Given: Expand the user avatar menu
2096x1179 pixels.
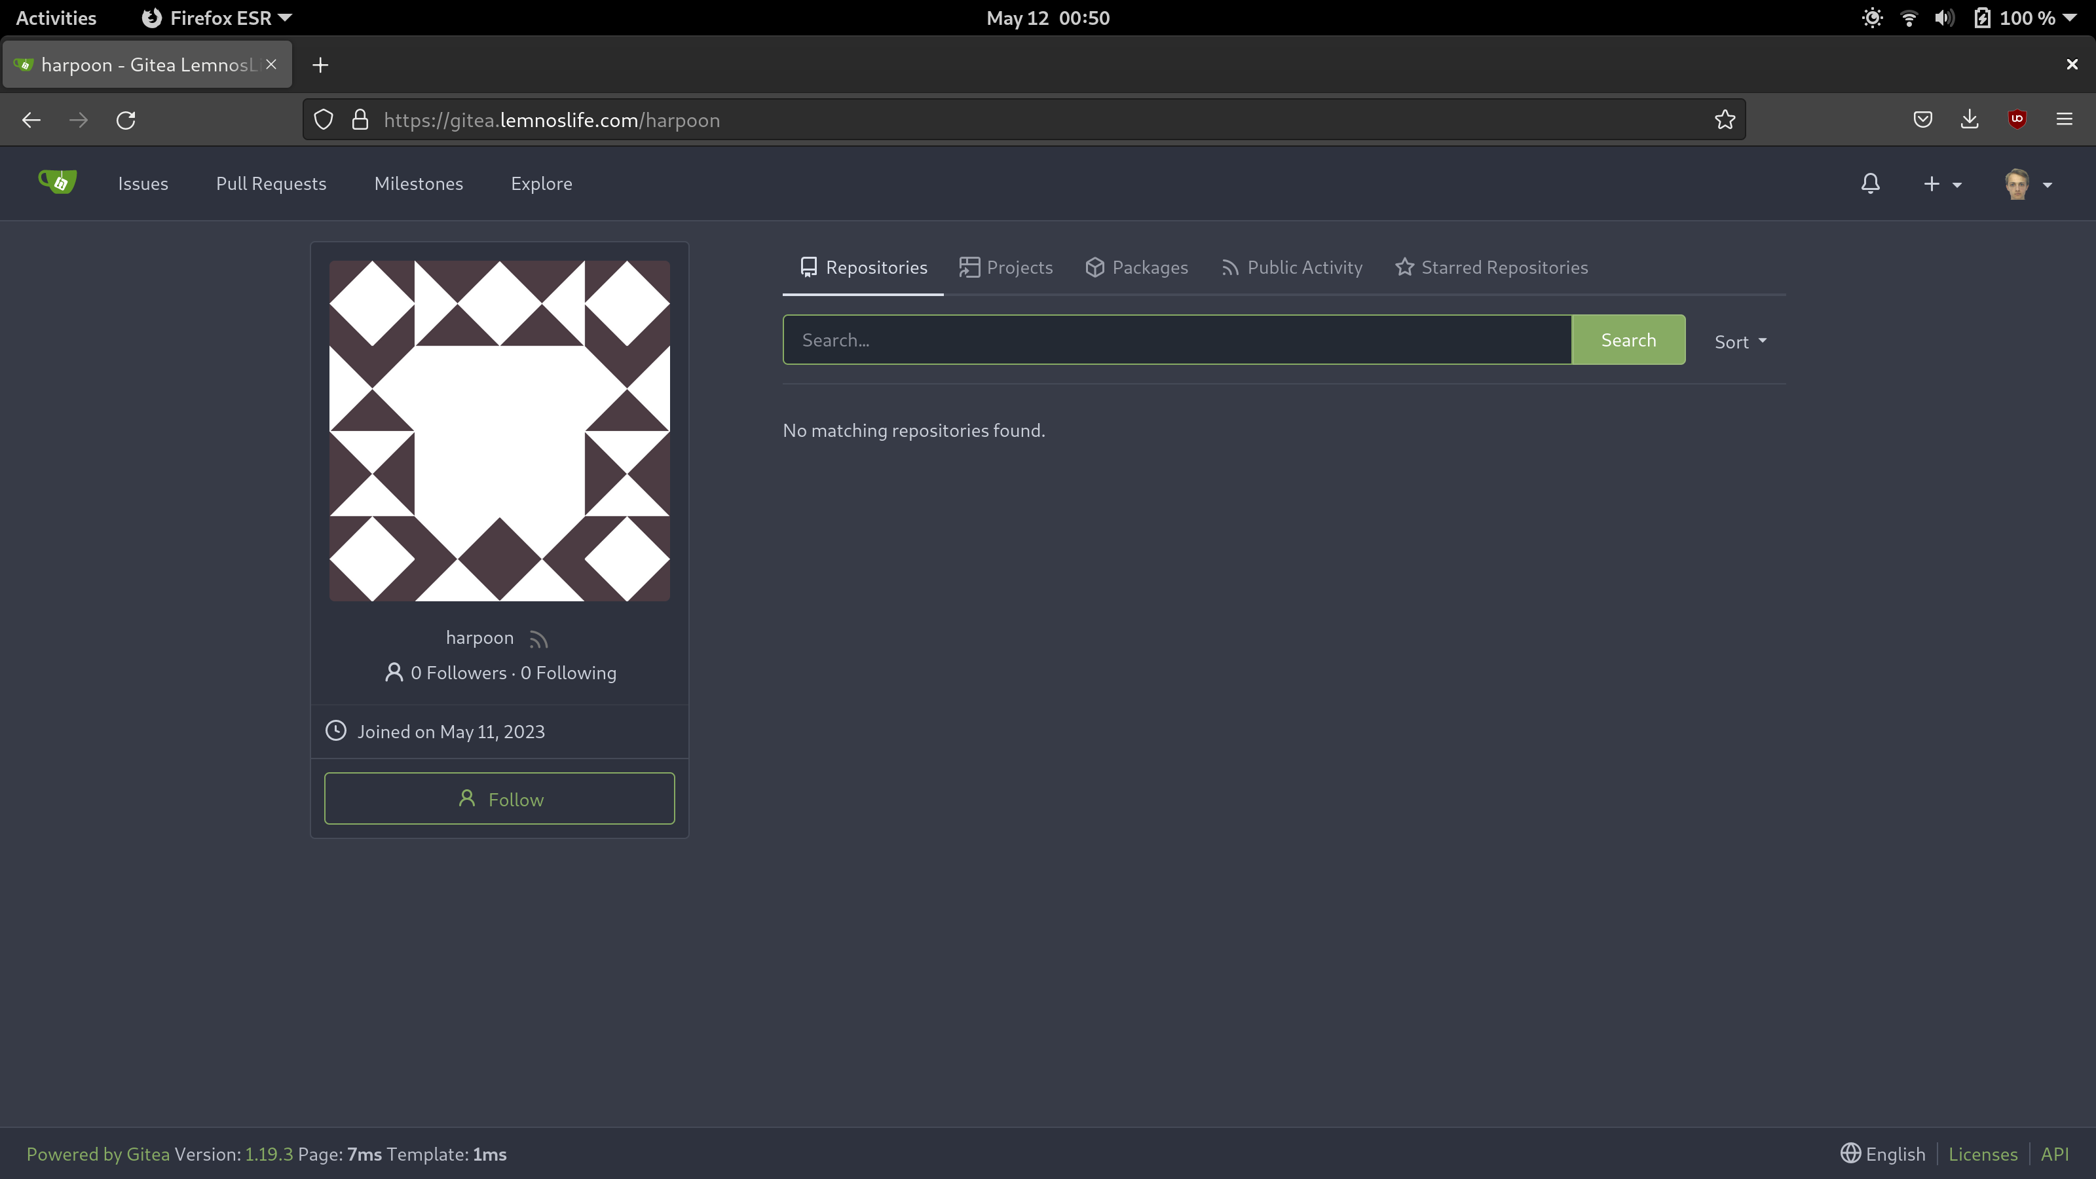Looking at the screenshot, I should 2028,185.
